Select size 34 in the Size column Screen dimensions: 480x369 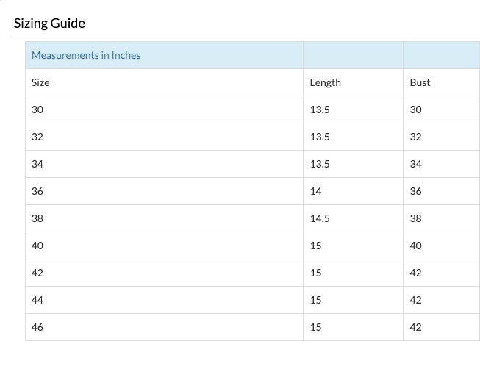click(37, 164)
